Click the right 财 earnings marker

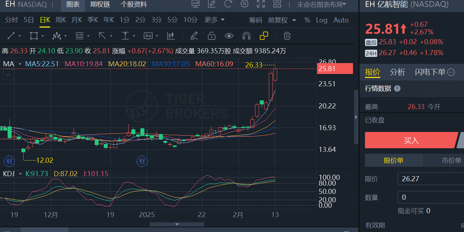pos(142,161)
